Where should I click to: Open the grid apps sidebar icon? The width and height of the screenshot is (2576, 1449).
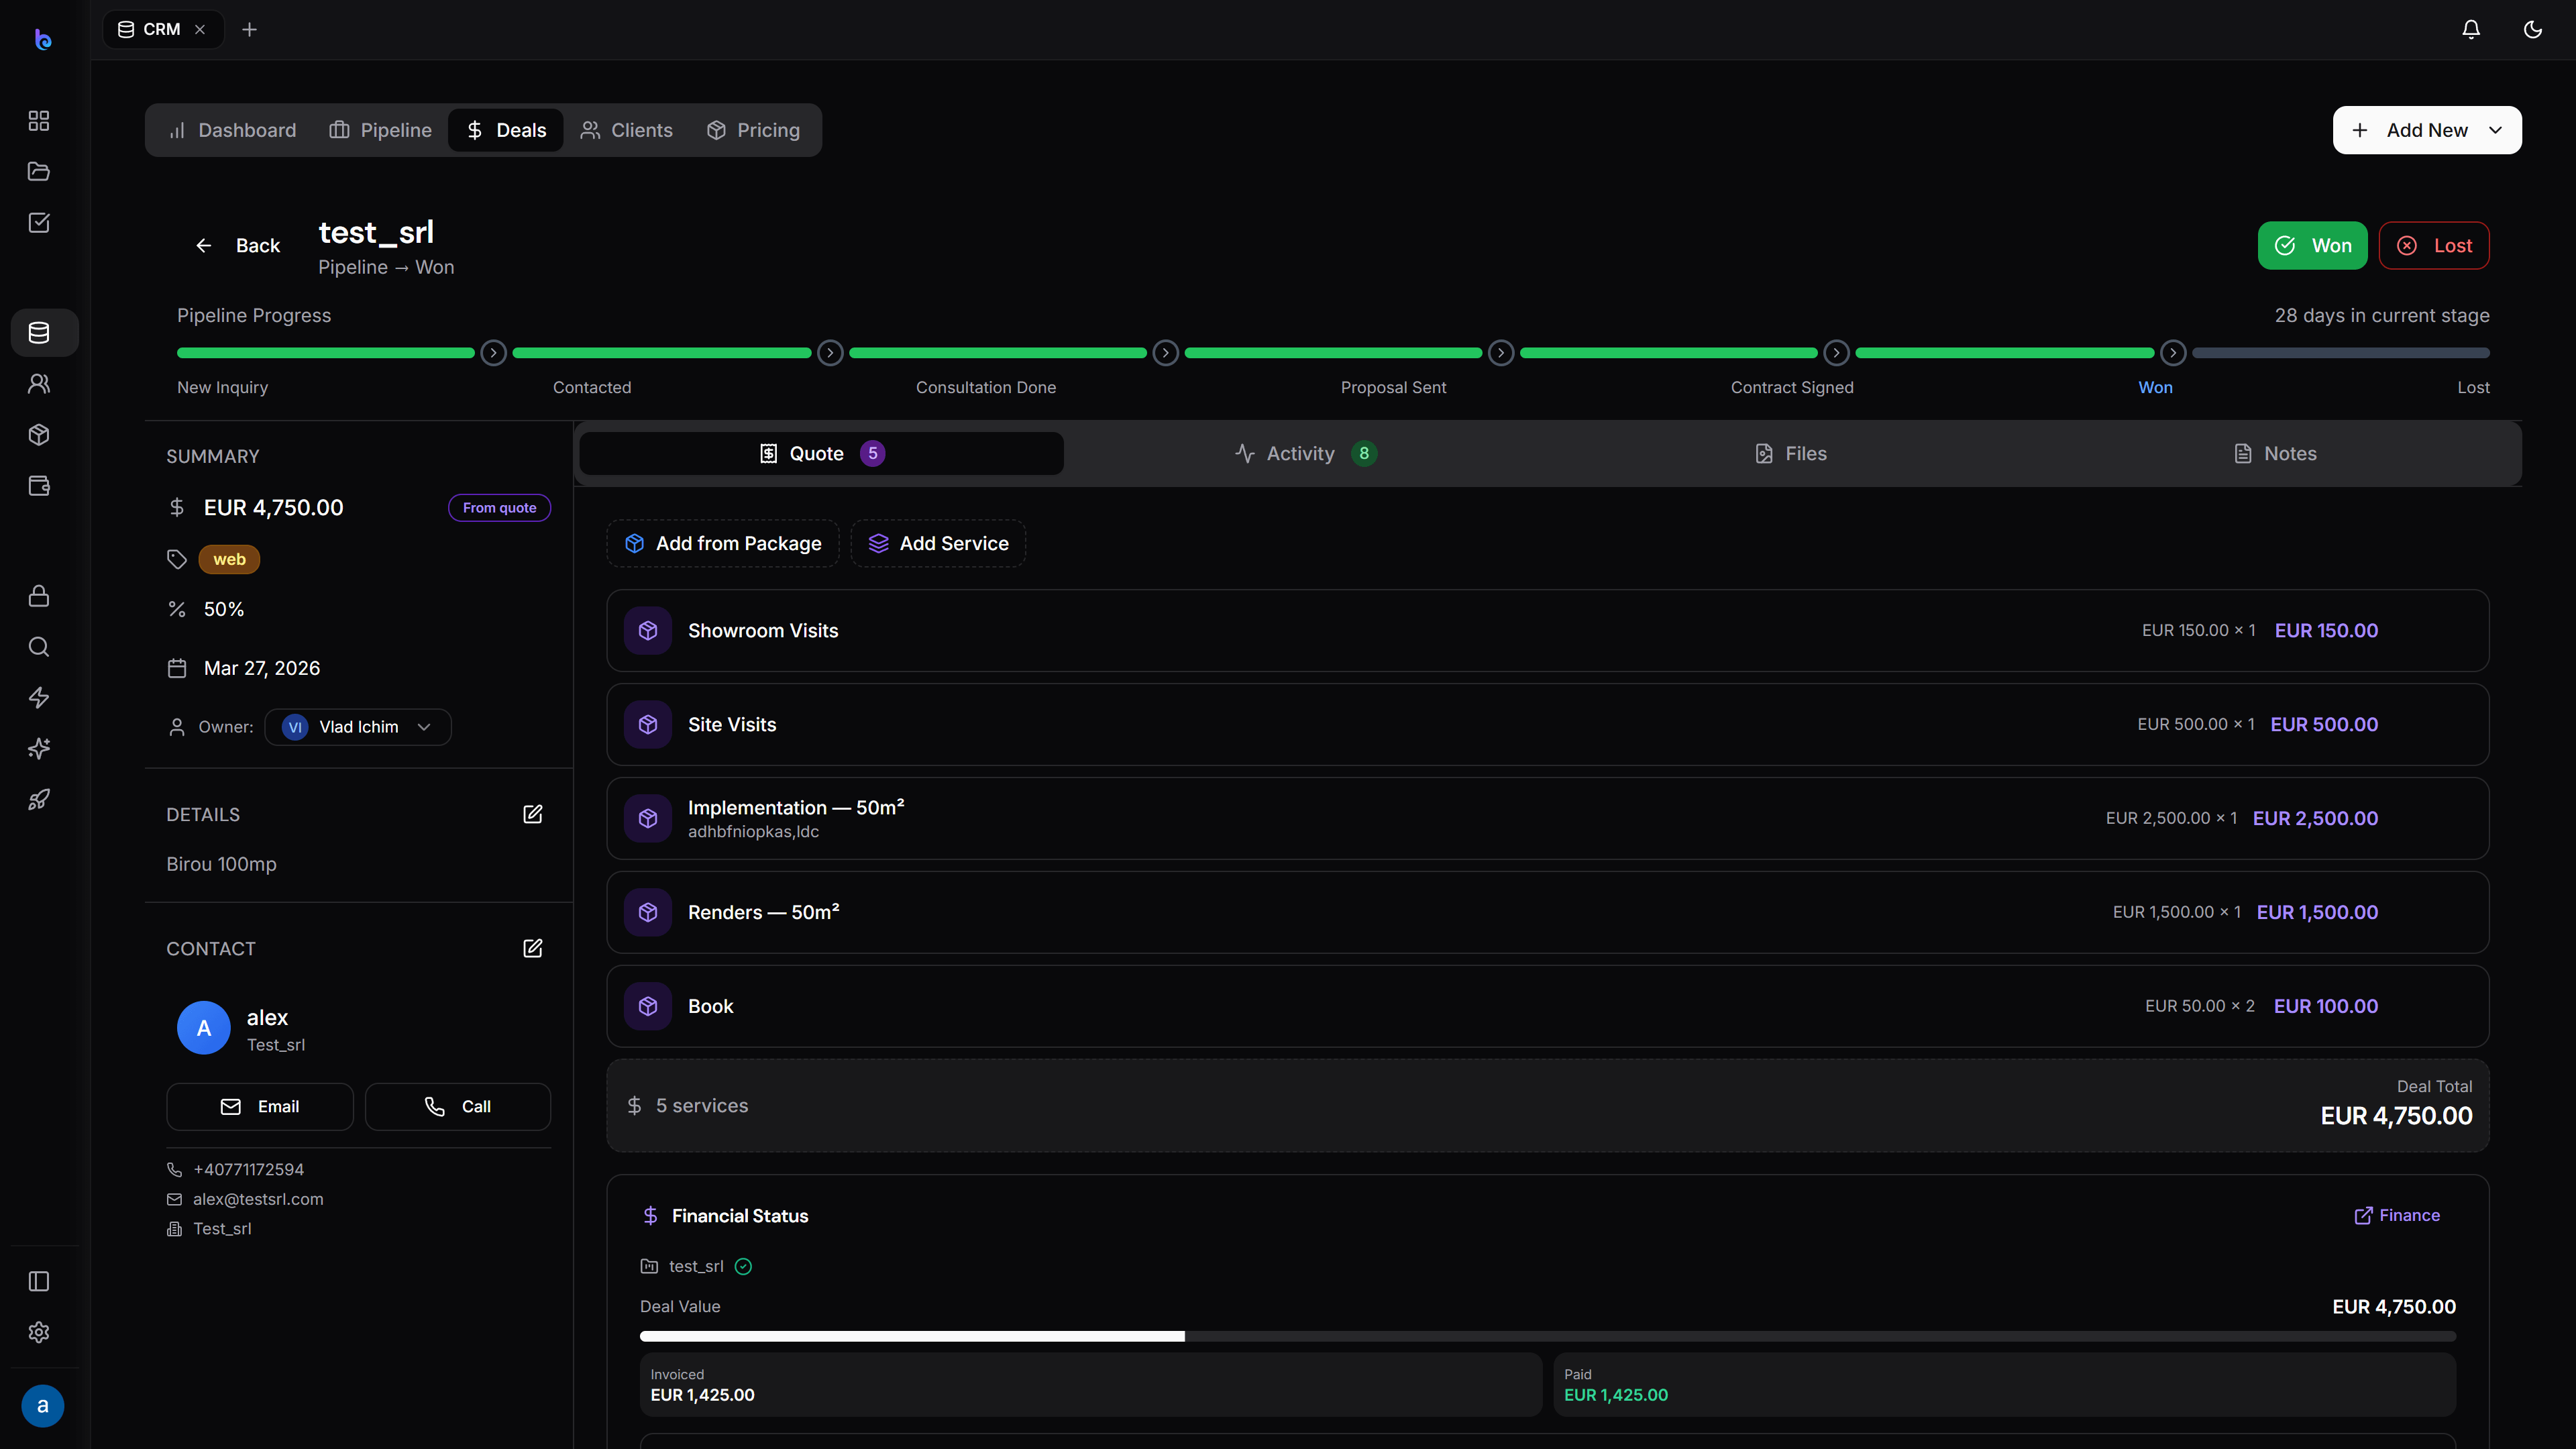(x=39, y=121)
